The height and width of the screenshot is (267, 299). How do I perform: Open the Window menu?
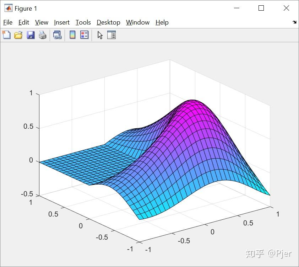(x=138, y=22)
